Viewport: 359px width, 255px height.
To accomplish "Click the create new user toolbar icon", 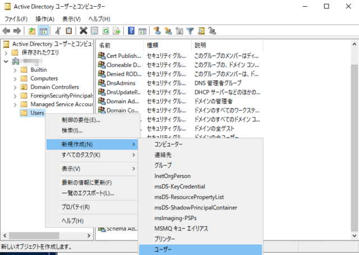I will coord(157,31).
